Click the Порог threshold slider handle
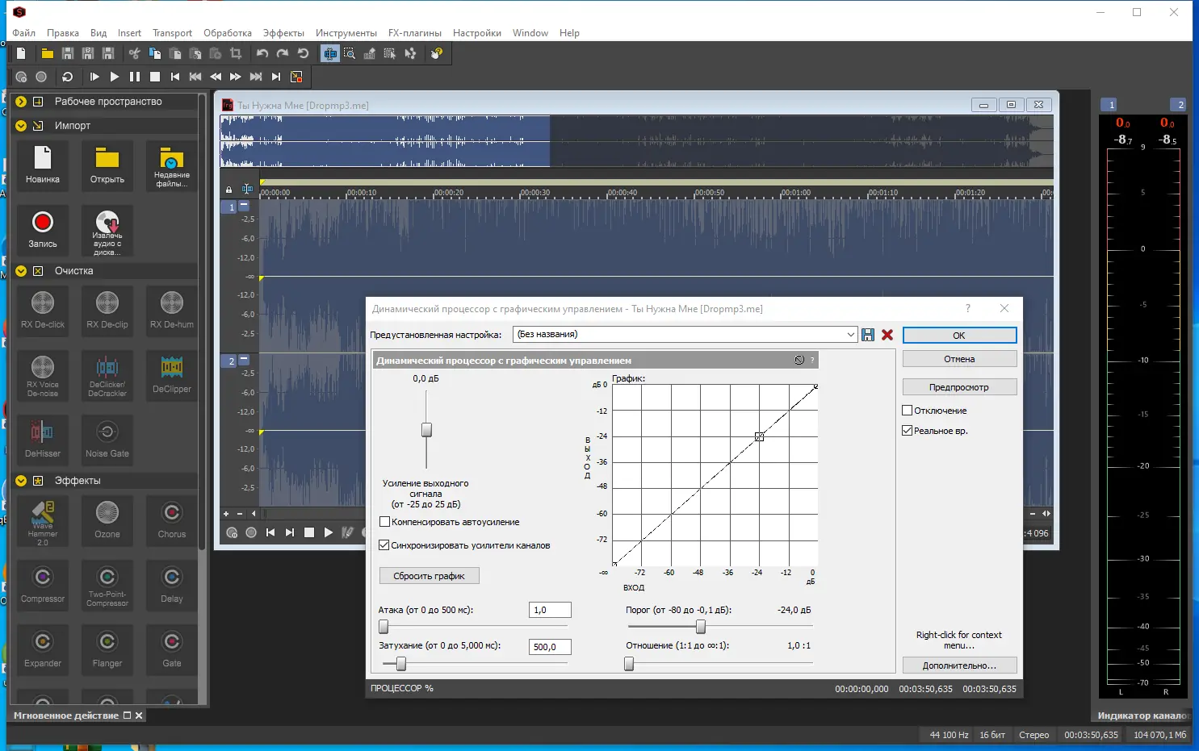The width and height of the screenshot is (1199, 751). point(701,627)
